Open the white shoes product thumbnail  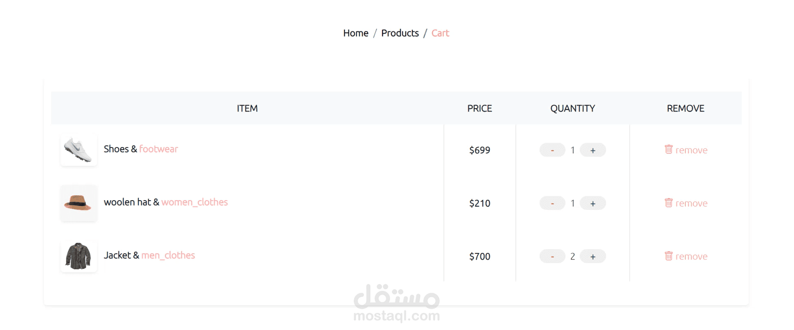[x=79, y=150]
